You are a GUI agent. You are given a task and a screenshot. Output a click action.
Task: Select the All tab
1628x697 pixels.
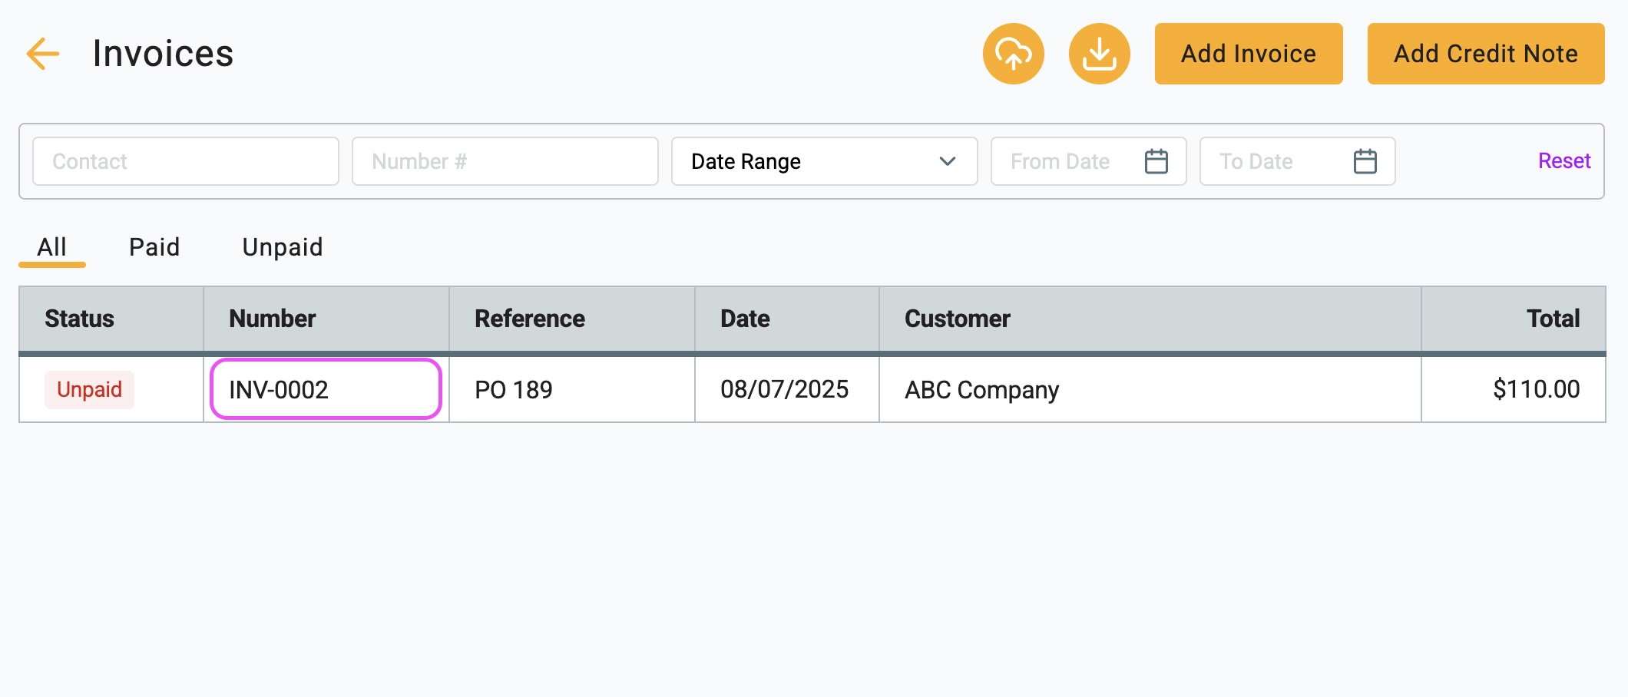52,247
